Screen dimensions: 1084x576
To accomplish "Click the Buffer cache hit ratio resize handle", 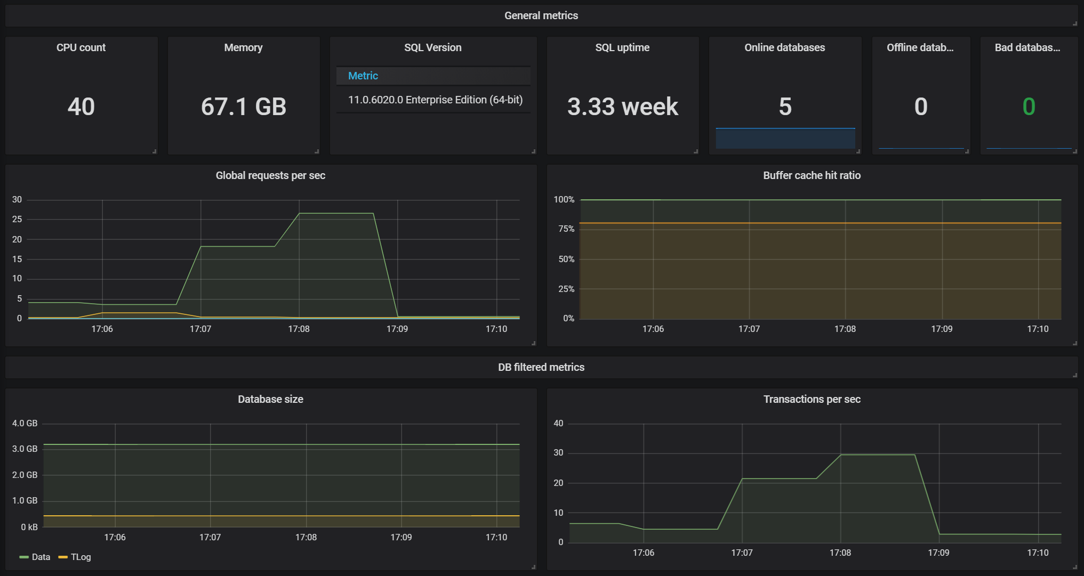I will coord(1075,343).
